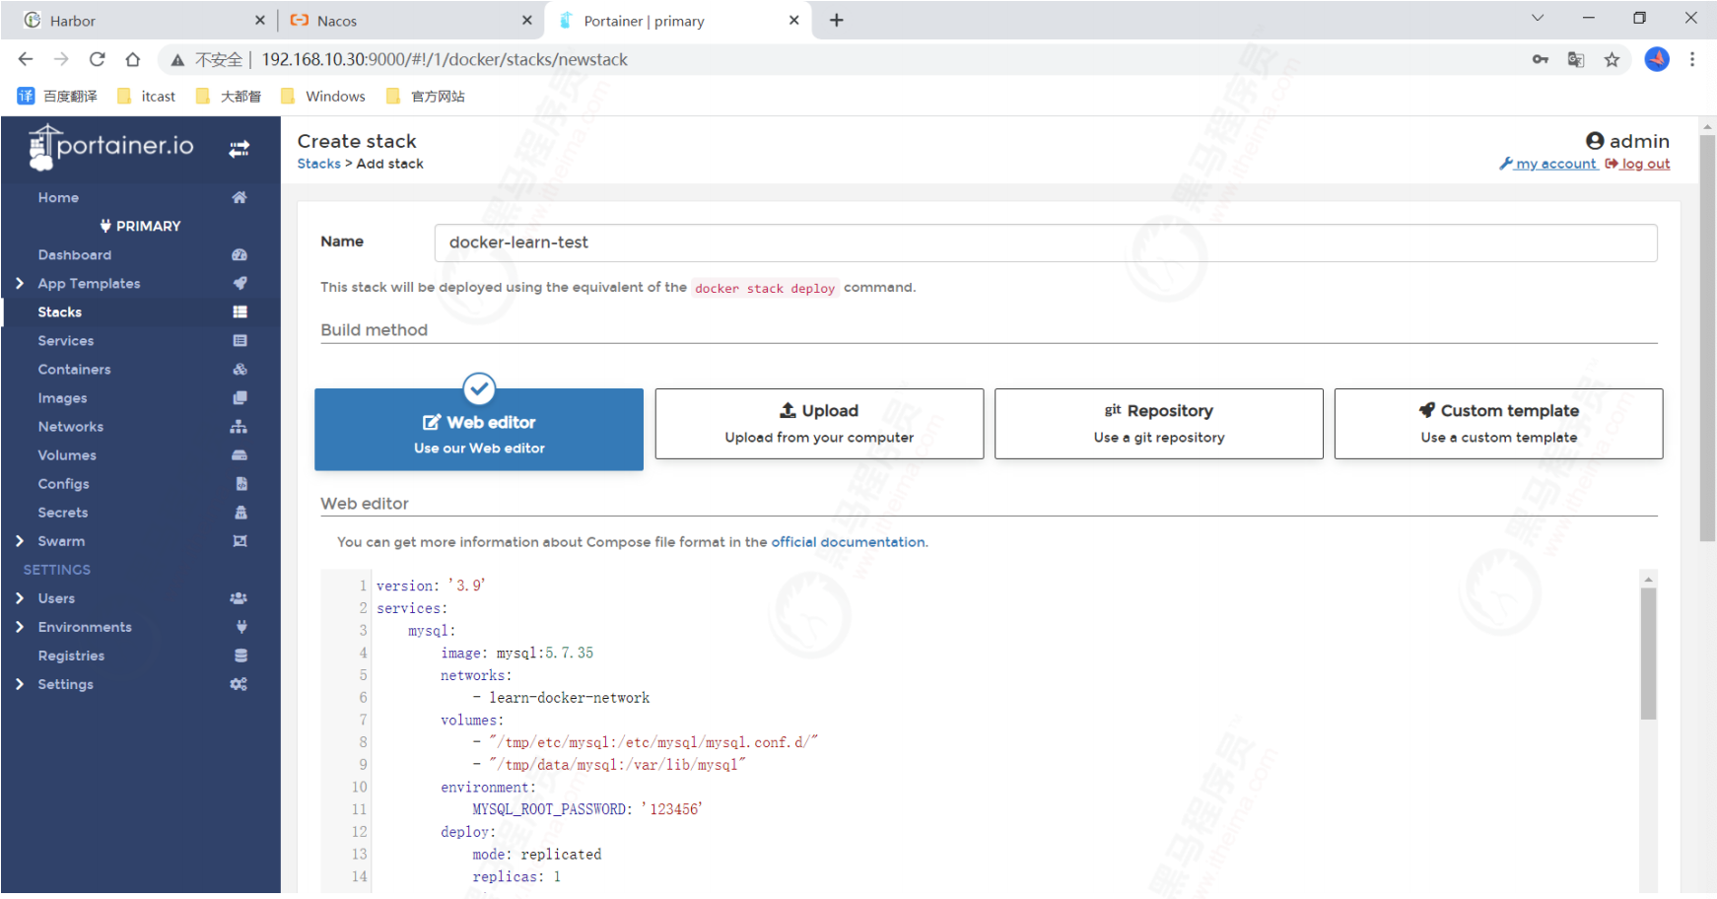1717x899 pixels.
Task: Click the Home house icon in sidebar
Action: (240, 197)
